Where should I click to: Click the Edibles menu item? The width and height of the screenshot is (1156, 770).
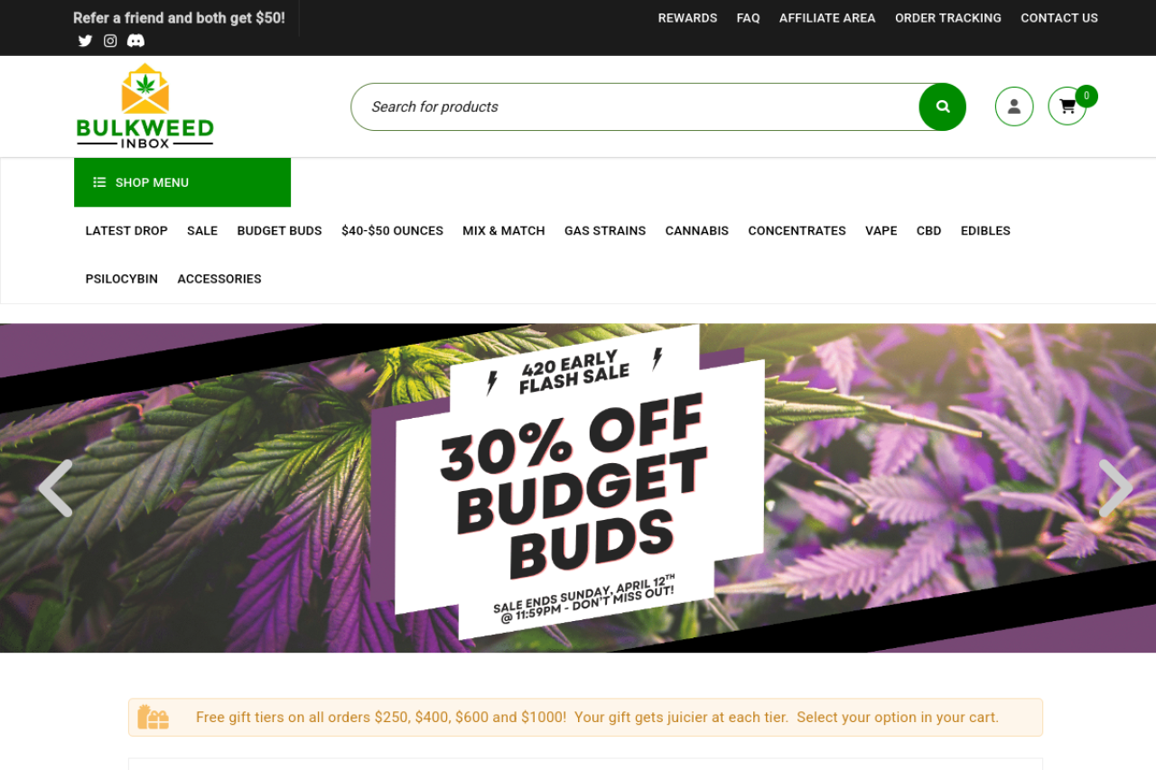pos(985,231)
